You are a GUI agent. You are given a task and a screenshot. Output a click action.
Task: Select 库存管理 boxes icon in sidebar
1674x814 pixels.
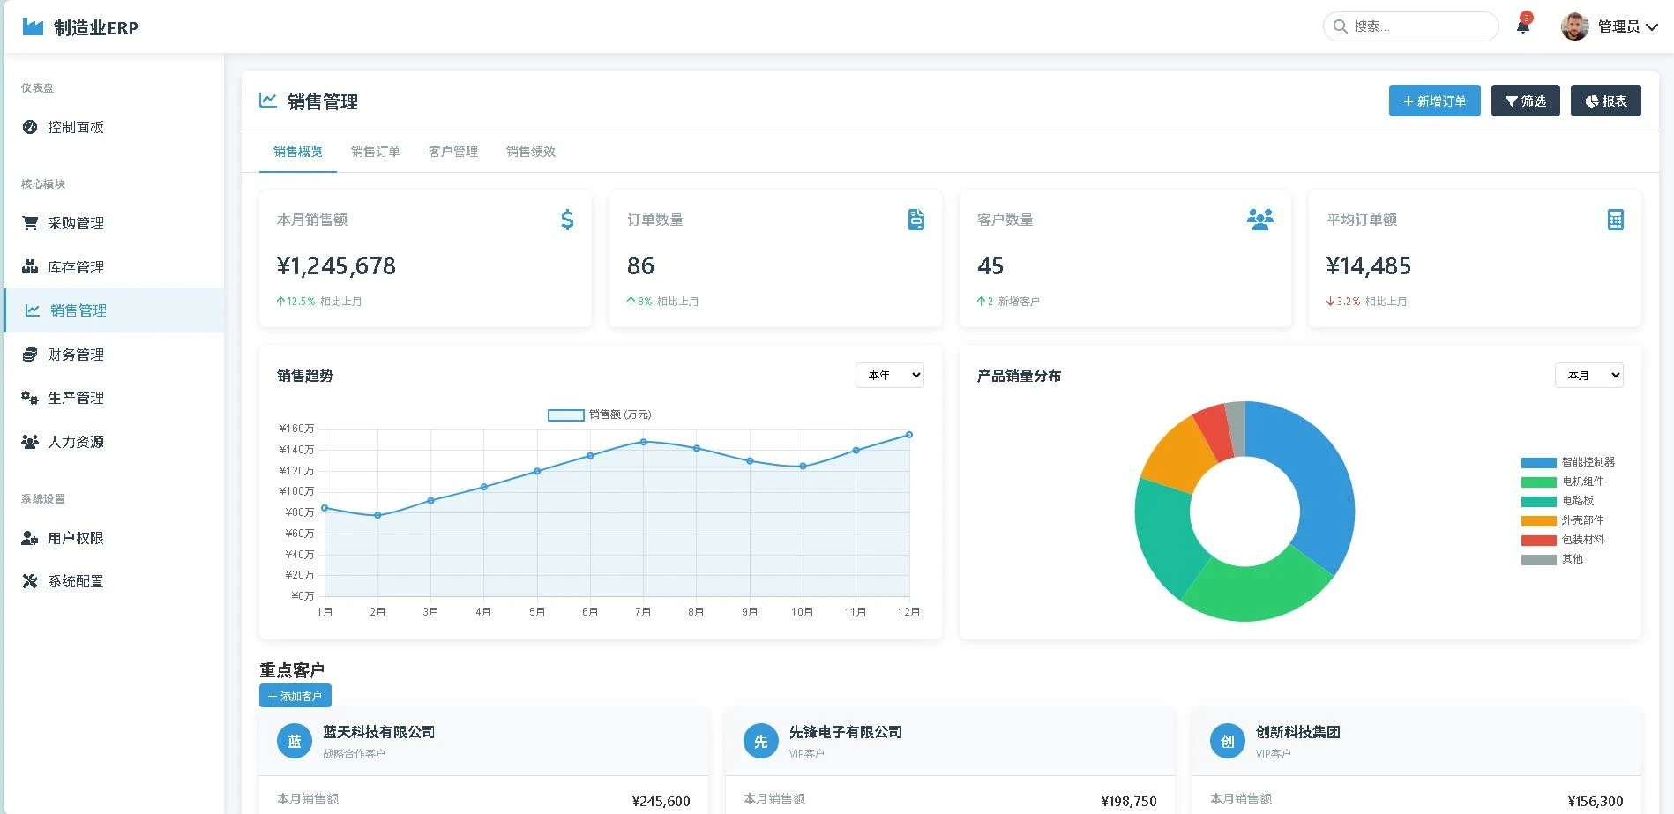click(30, 267)
